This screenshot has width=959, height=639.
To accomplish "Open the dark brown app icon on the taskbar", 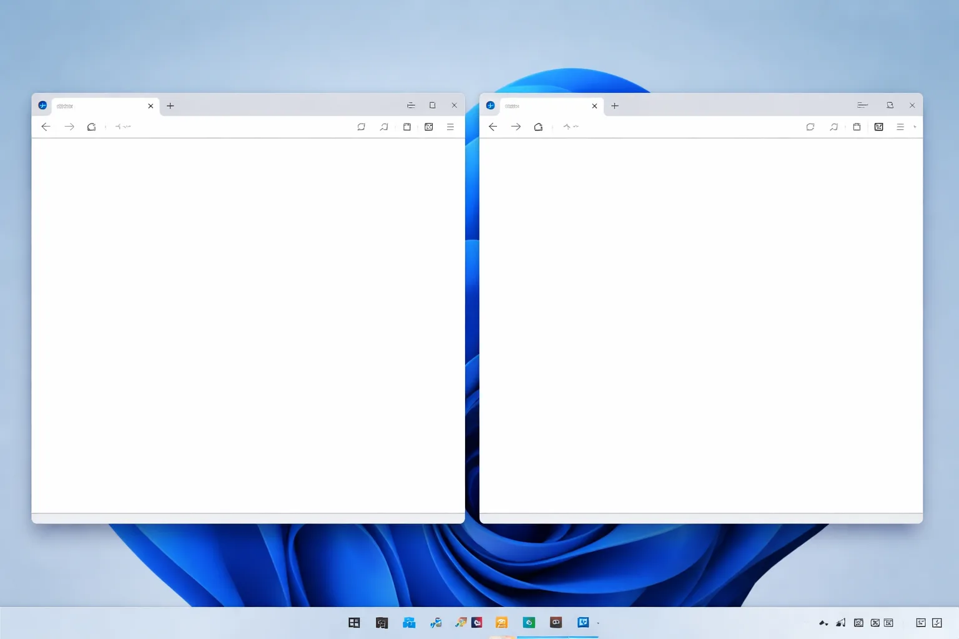I will tap(556, 623).
